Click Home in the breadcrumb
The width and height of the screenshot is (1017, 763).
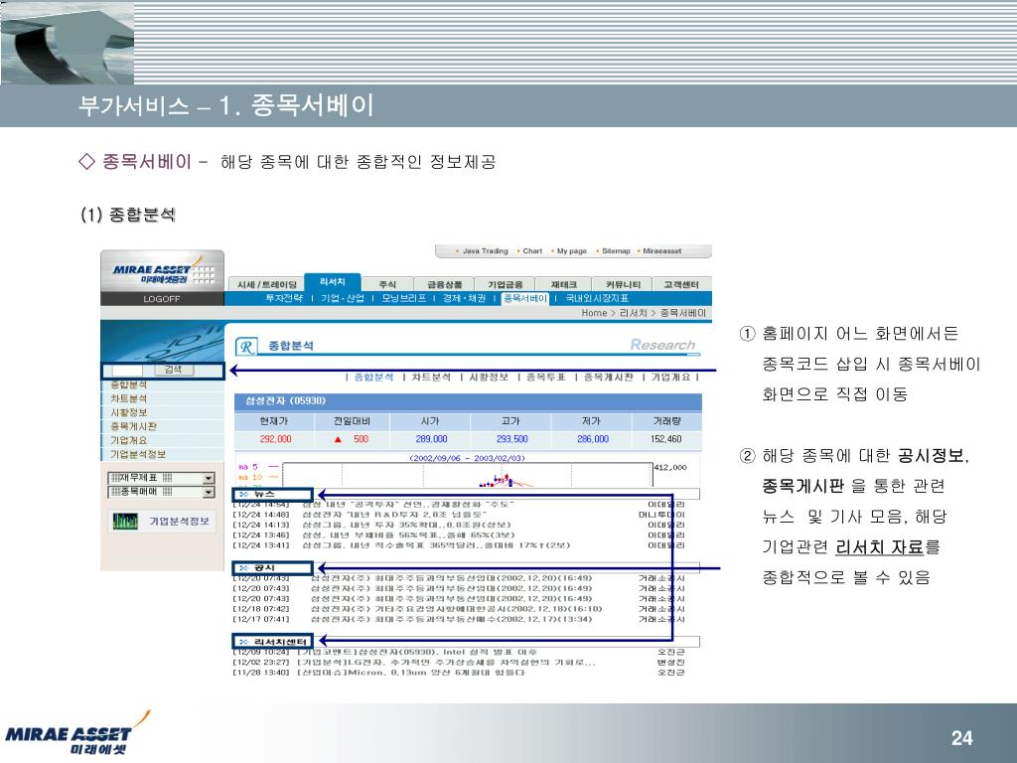click(594, 313)
